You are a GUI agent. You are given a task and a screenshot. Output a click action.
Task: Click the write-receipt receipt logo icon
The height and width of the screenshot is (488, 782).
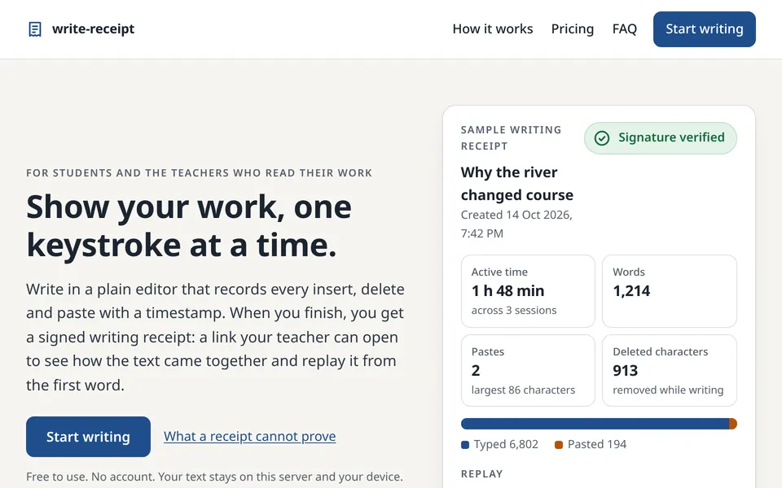(x=35, y=29)
